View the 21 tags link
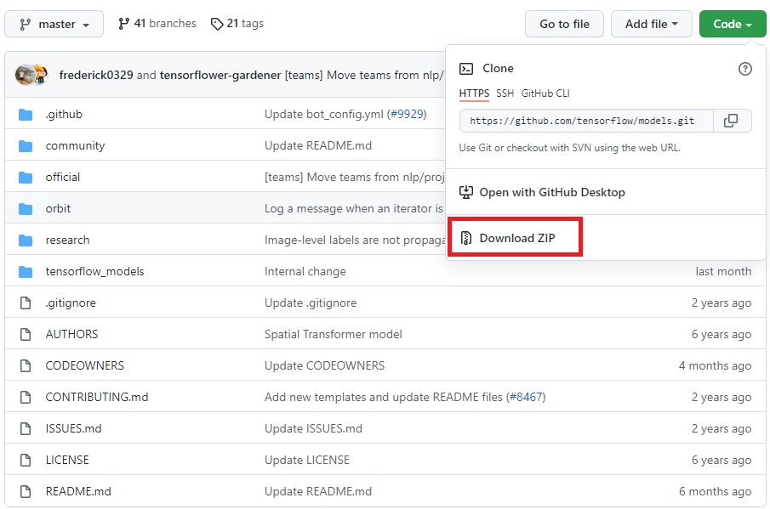Screen dimensions: 770x509 (237, 24)
